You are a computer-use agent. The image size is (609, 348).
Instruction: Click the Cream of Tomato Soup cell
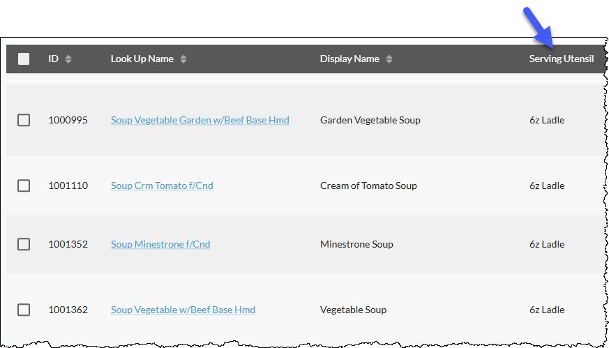pos(368,186)
